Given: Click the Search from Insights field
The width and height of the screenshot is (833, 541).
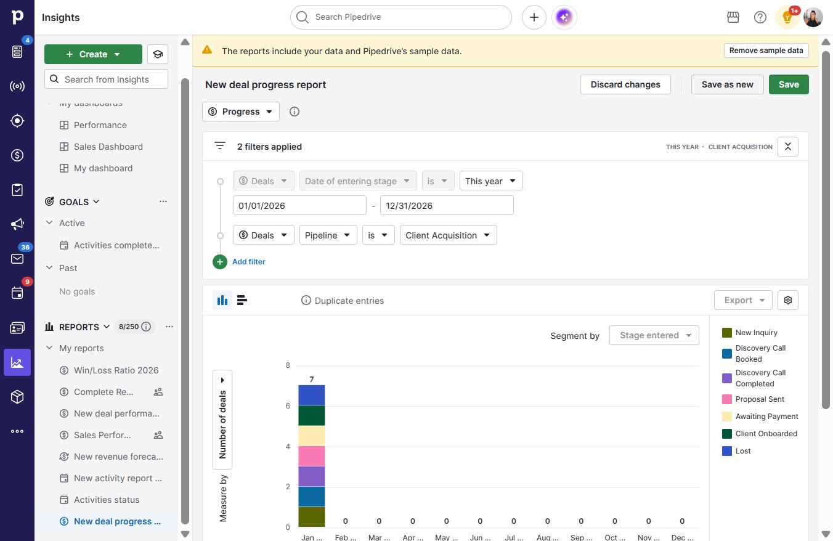Looking at the screenshot, I should tap(106, 79).
